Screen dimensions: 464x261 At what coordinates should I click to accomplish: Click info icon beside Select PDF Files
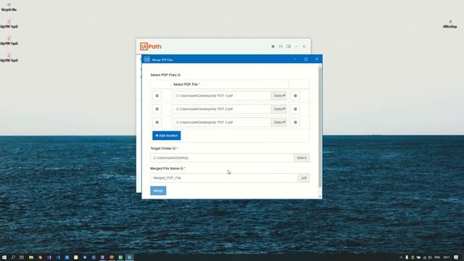pyautogui.click(x=179, y=75)
